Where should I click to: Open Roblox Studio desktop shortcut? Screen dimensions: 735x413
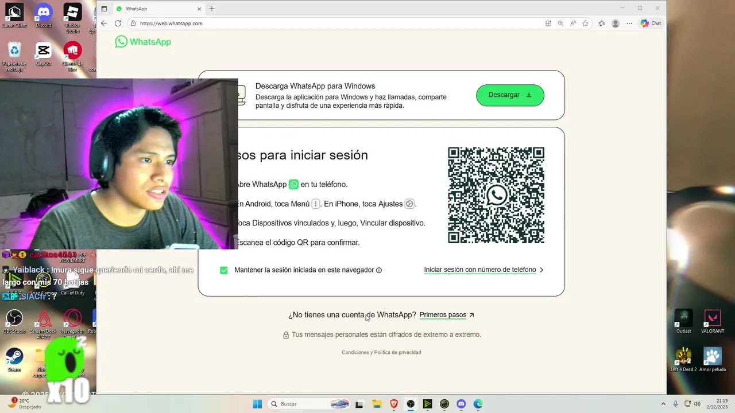pyautogui.click(x=72, y=18)
